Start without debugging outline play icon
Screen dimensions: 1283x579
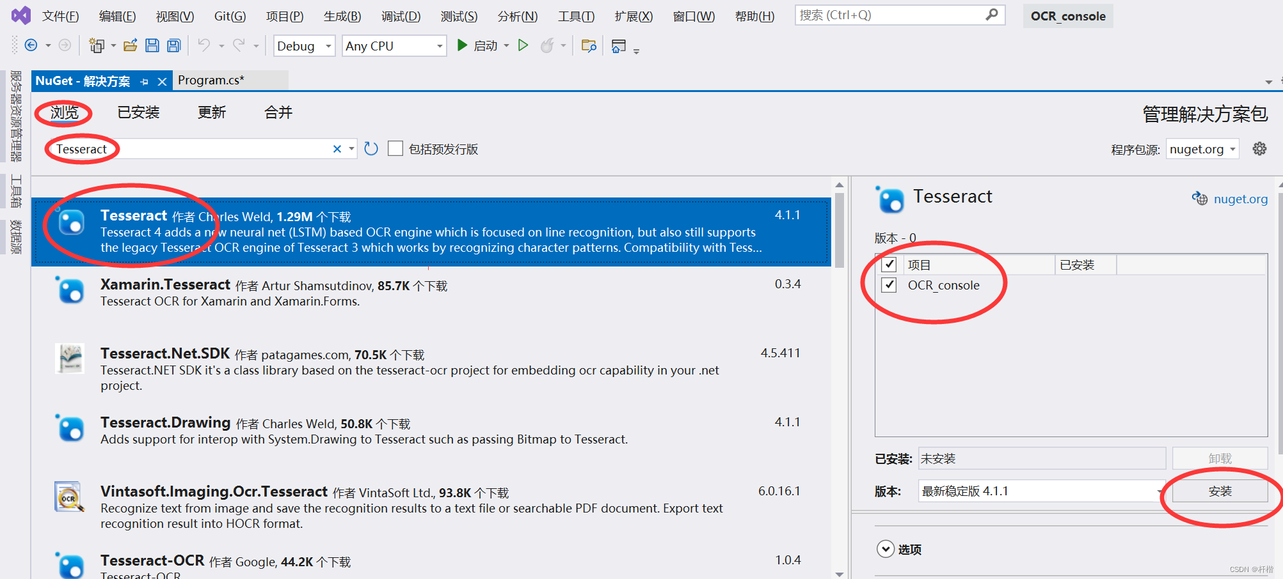pos(523,45)
